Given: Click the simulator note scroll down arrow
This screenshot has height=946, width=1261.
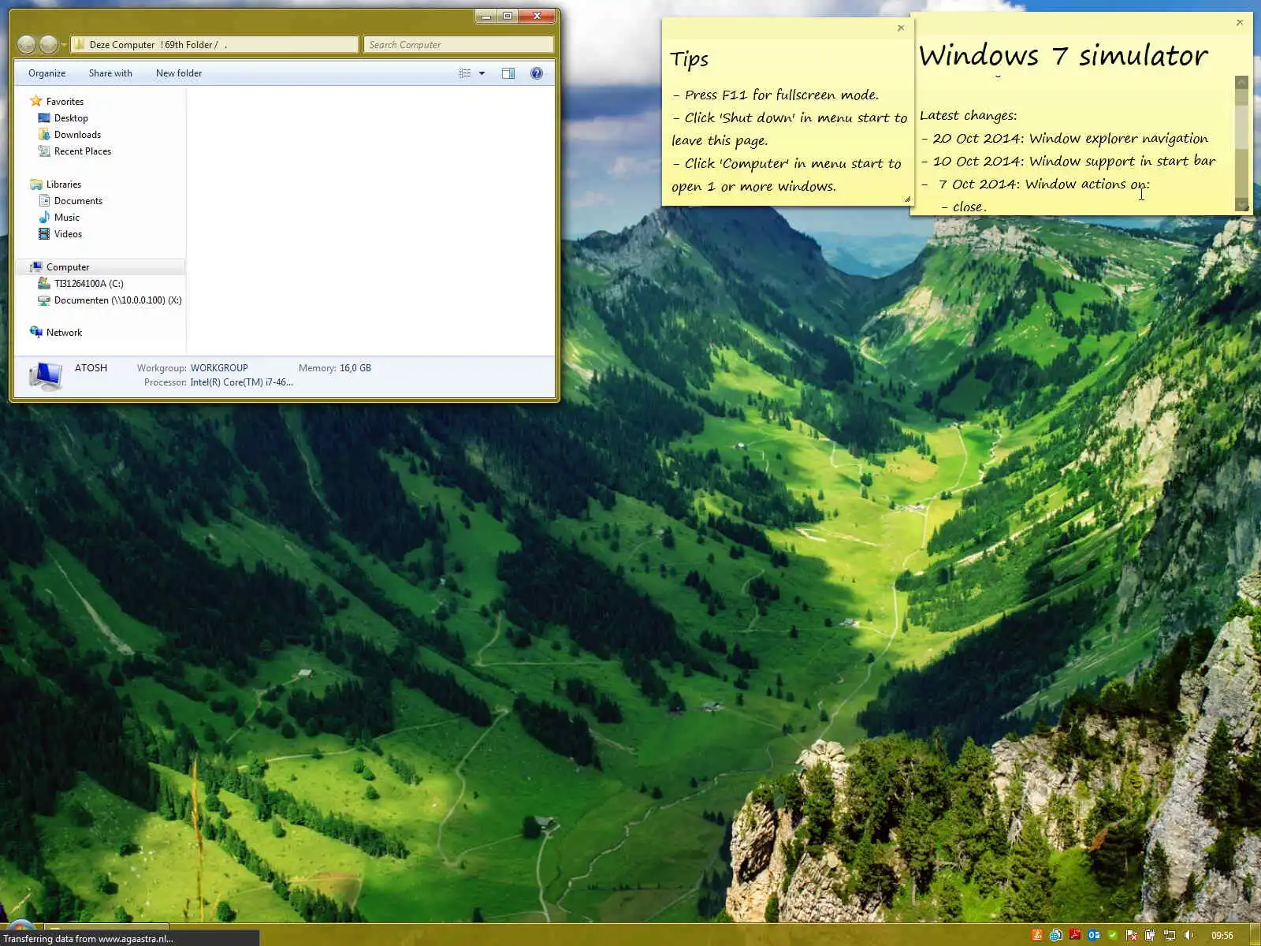Looking at the screenshot, I should tap(1242, 205).
